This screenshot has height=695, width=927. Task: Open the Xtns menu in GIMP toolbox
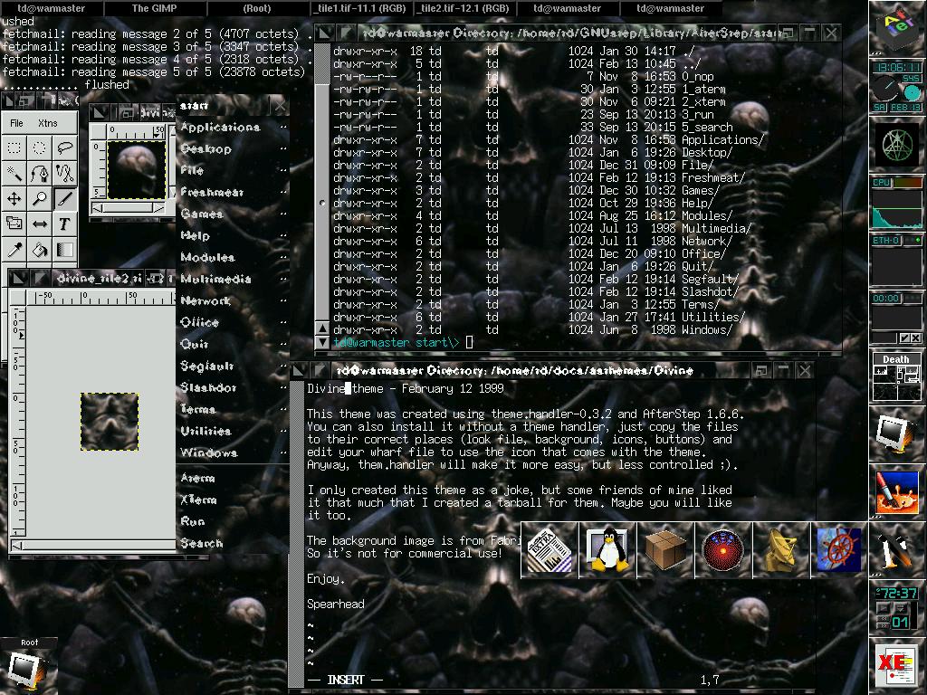[x=47, y=123]
